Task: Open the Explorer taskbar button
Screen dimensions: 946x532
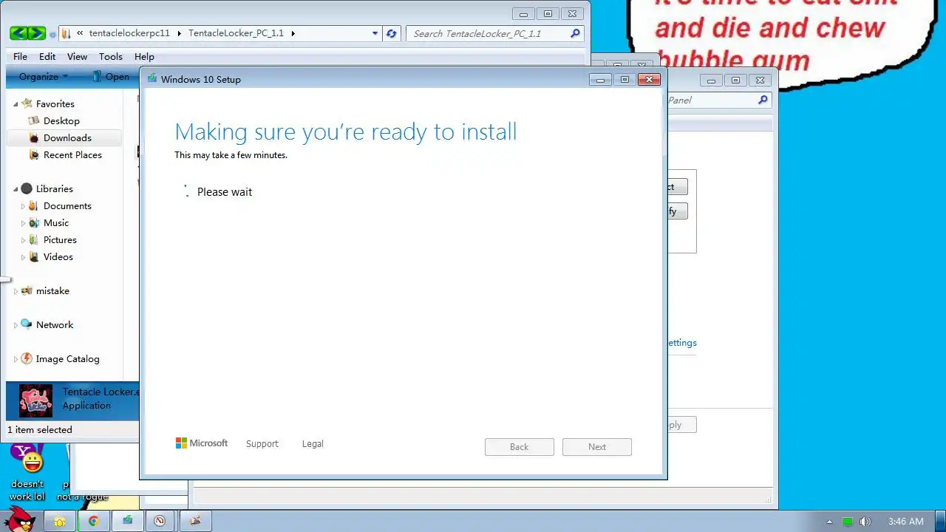Action: pyautogui.click(x=60, y=521)
